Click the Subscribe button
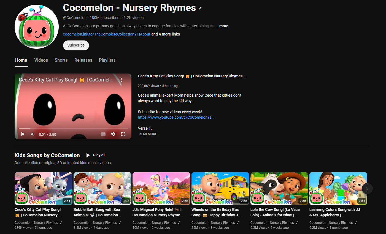 pos(76,45)
